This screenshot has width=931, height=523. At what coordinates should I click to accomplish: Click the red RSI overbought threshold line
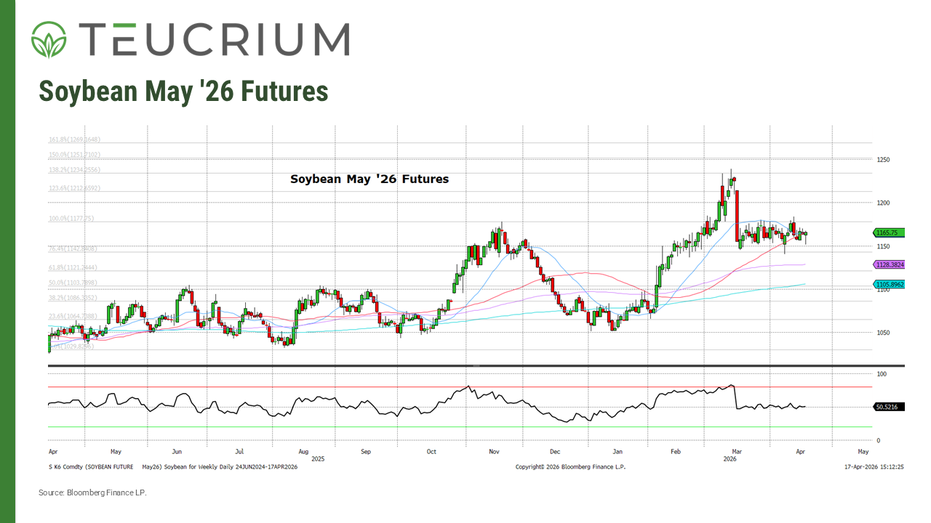(436, 386)
